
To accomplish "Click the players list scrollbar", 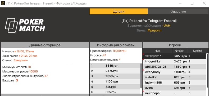I will tap(207, 71).
